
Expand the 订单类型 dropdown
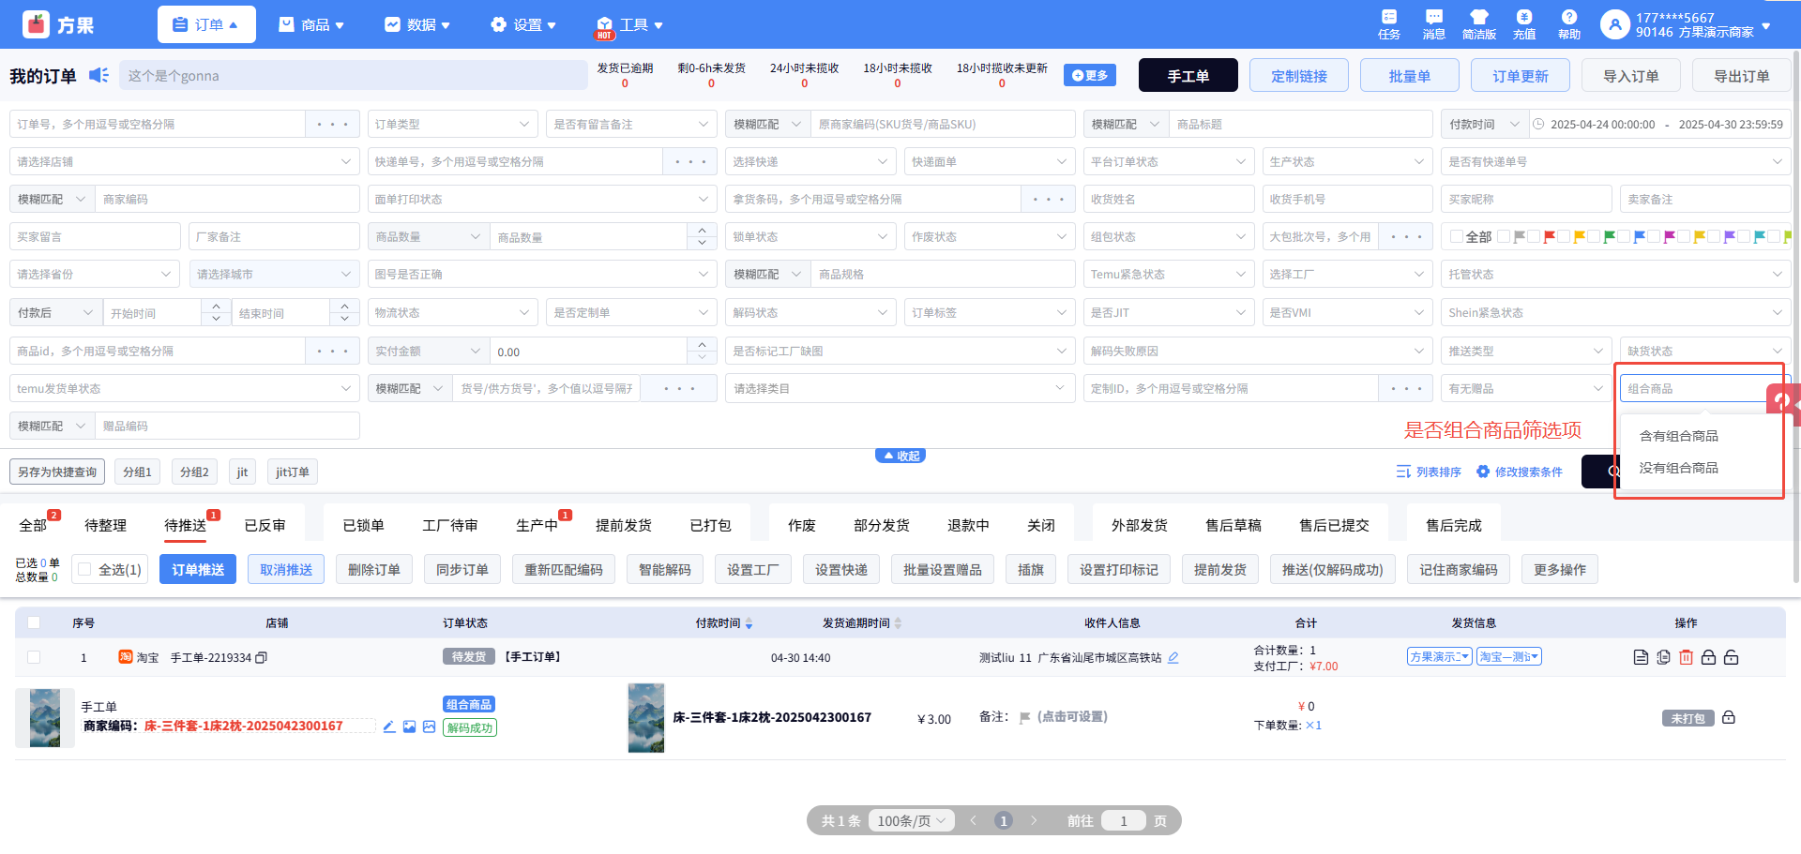click(x=452, y=124)
